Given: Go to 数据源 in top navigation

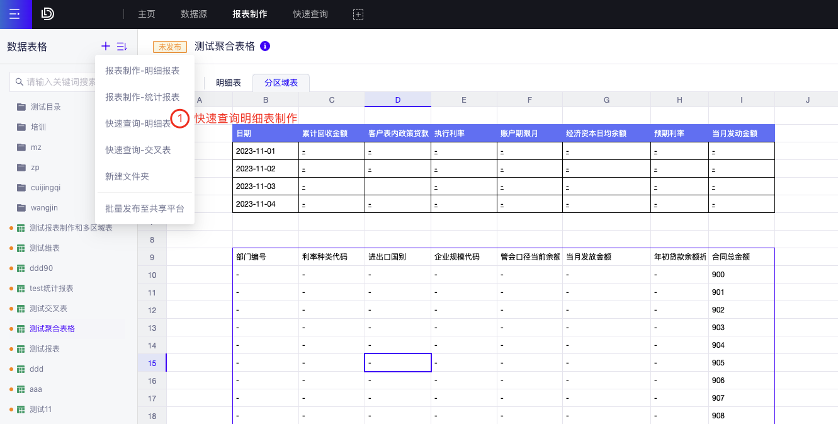Looking at the screenshot, I should [194, 14].
